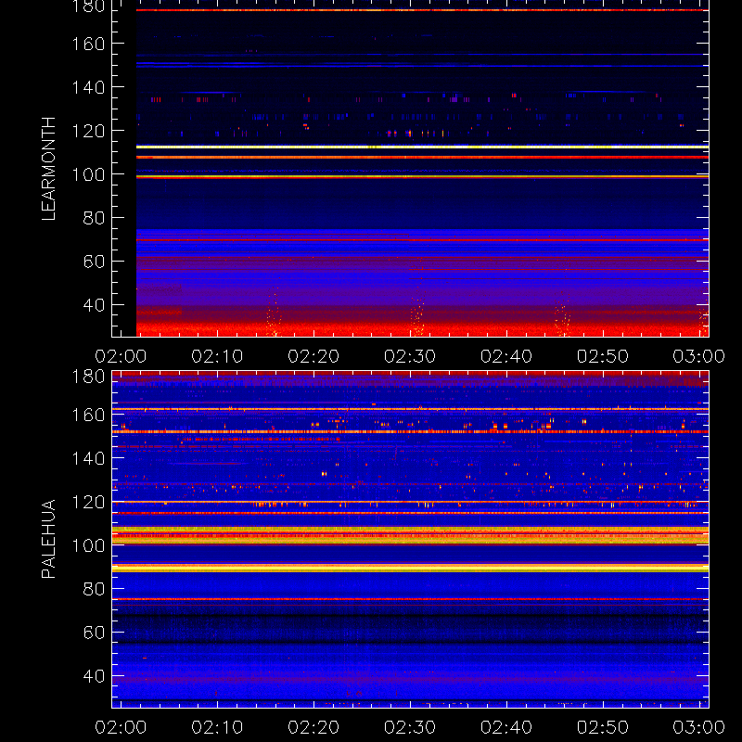Click the 100 frequency tick of Palehua plot
The width and height of the screenshot is (742, 742).
coord(88,545)
